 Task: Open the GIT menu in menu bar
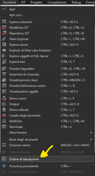[x=23, y=2]
